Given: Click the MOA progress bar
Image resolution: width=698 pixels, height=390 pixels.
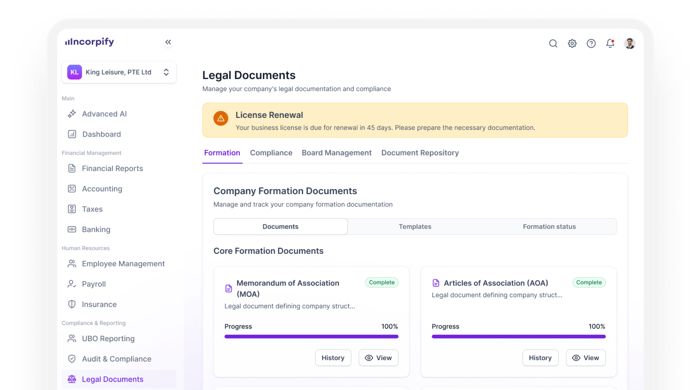Looking at the screenshot, I should (311, 337).
